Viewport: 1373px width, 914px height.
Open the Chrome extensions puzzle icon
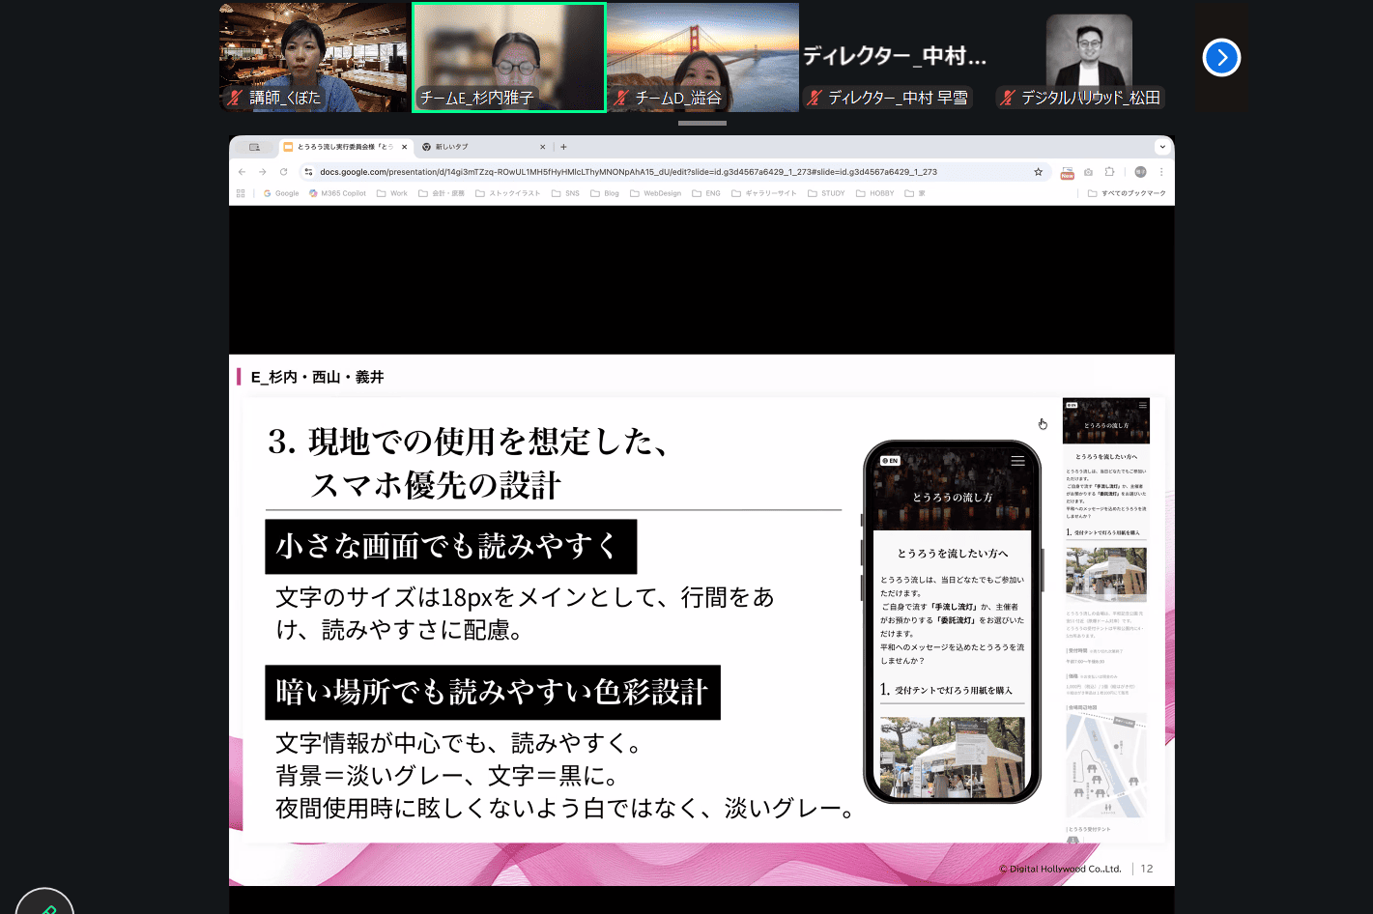[x=1109, y=171]
